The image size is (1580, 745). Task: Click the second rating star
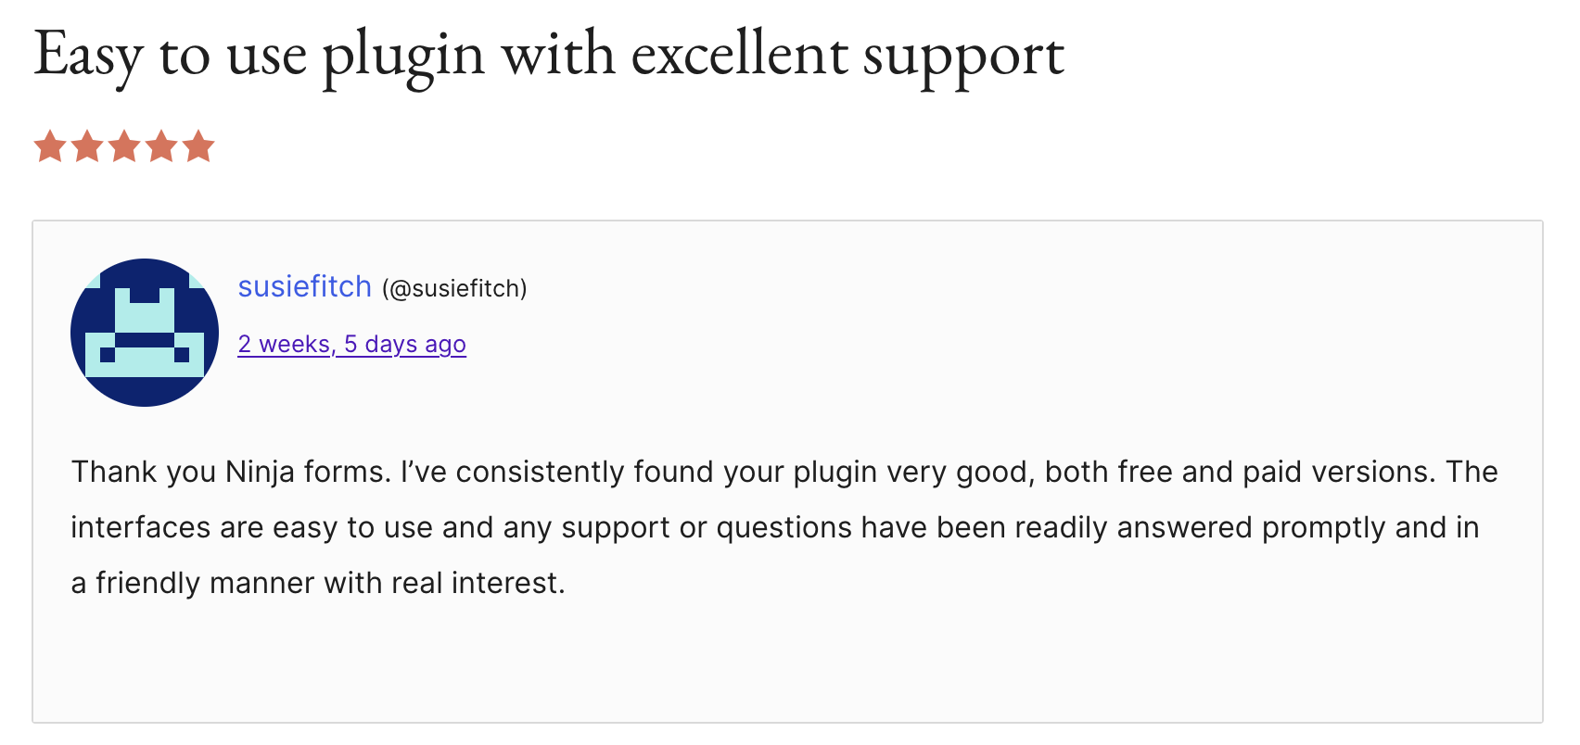pos(87,146)
